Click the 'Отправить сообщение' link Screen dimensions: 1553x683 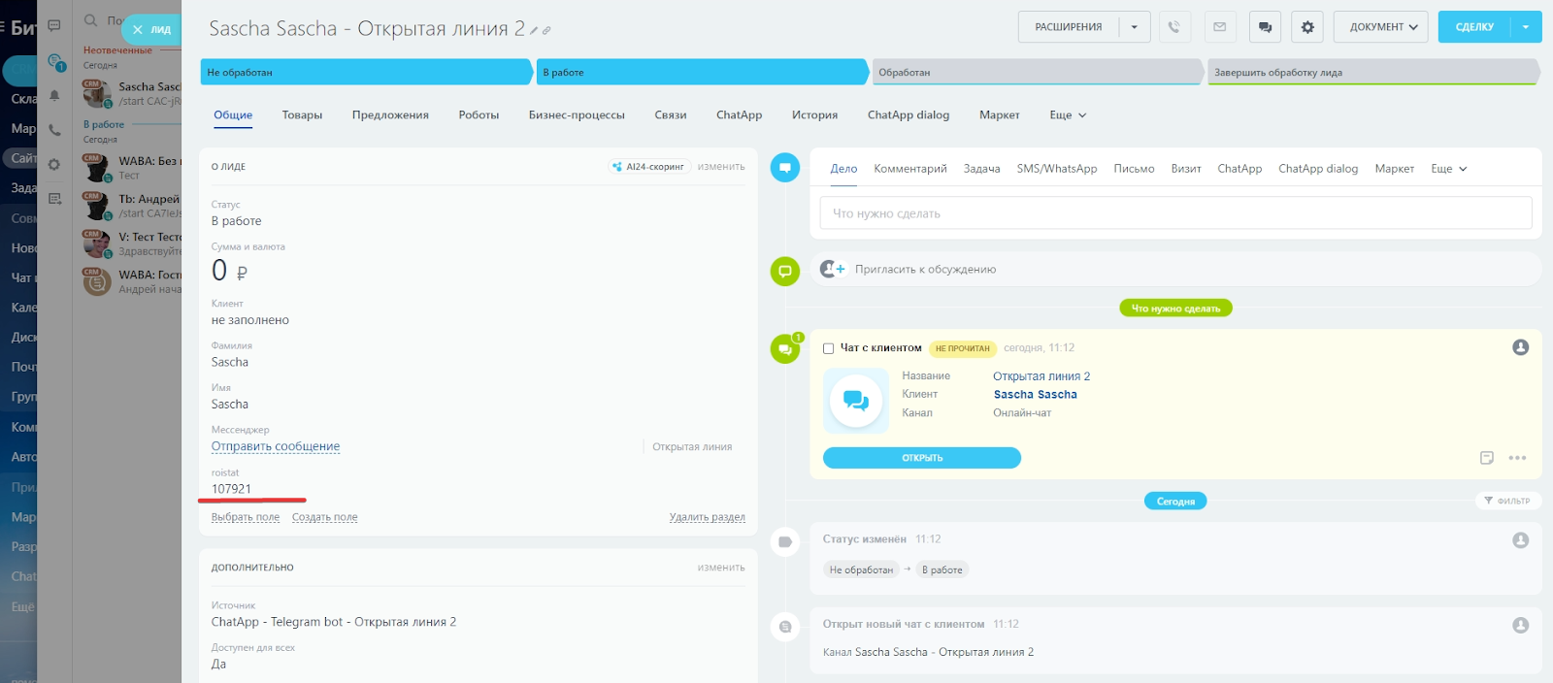[276, 446]
